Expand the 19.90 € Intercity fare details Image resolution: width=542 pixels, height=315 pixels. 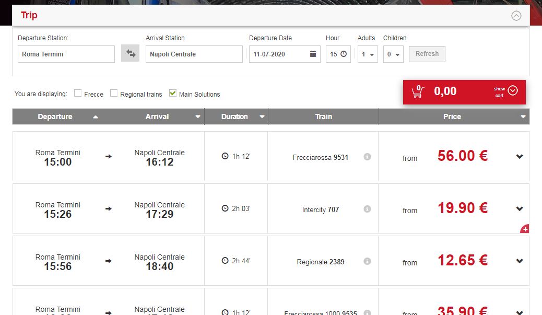click(519, 209)
